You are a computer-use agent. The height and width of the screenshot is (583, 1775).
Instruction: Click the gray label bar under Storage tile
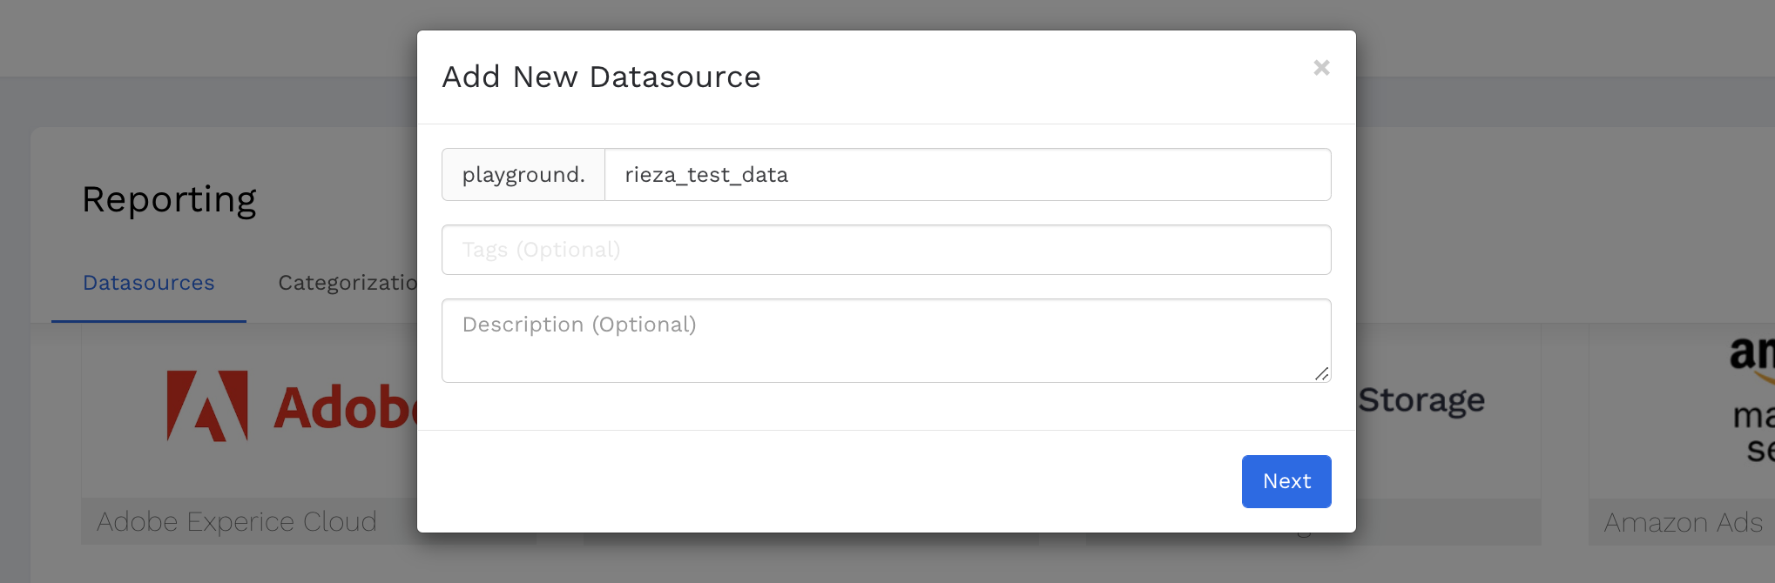pyautogui.click(x=1448, y=522)
